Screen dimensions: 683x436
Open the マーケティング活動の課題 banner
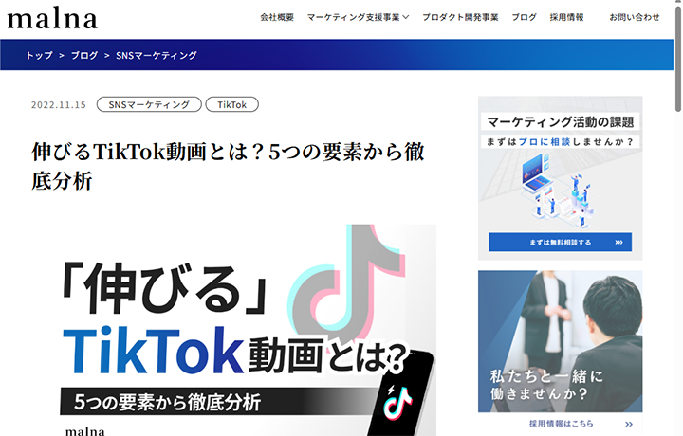(x=561, y=178)
